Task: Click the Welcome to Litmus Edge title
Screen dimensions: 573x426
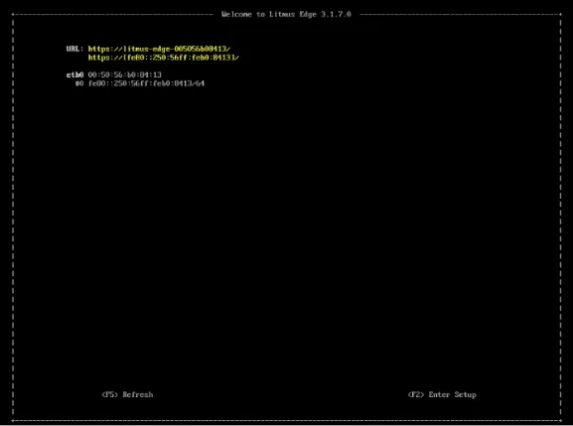Action: (286, 14)
